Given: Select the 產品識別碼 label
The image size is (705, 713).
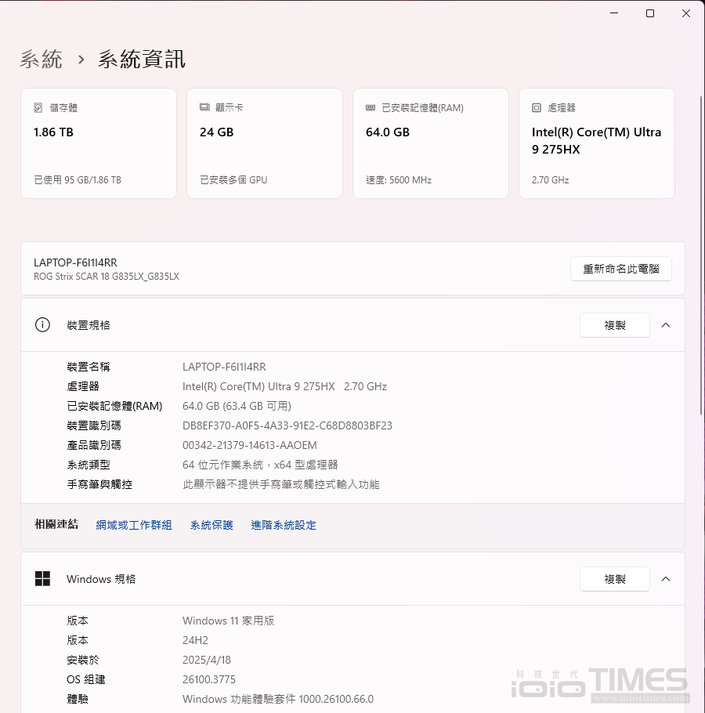Looking at the screenshot, I should 94,445.
